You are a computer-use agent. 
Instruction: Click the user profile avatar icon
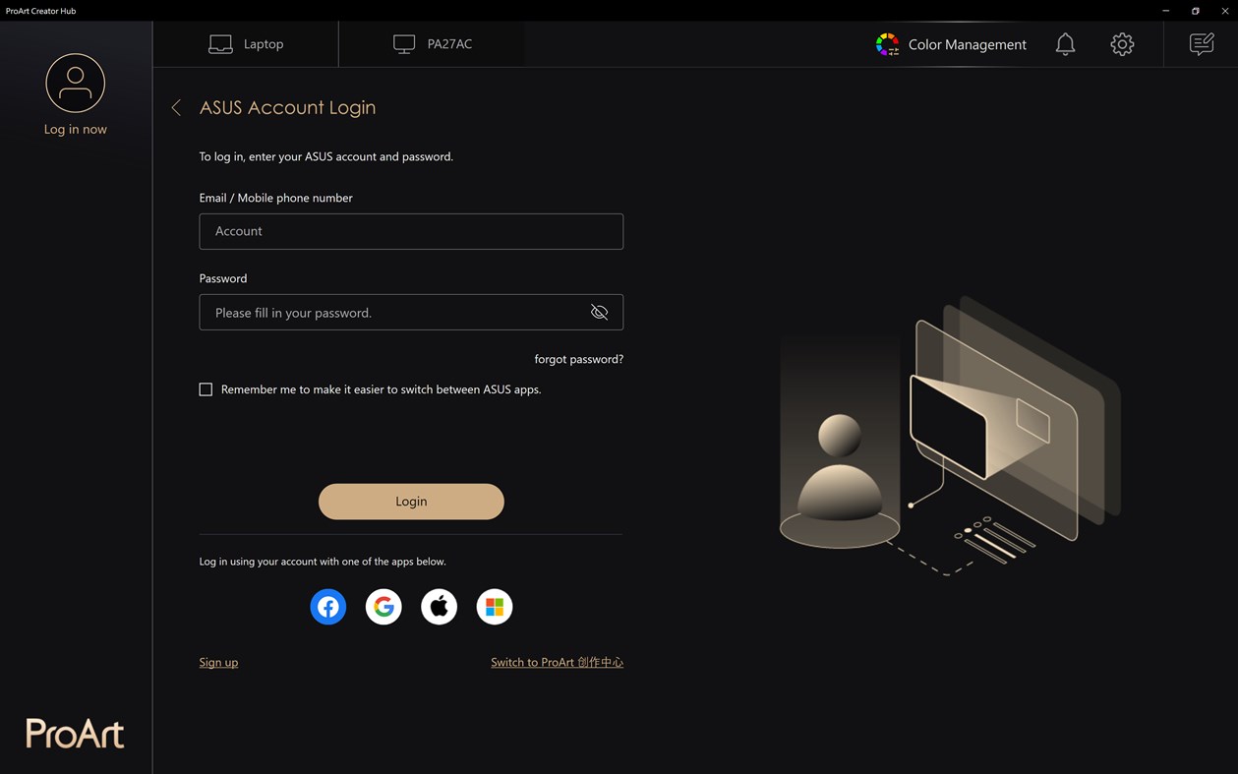click(75, 83)
